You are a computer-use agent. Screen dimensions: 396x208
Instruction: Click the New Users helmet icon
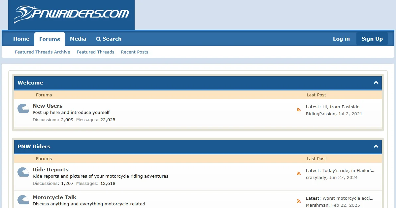[x=23, y=109]
